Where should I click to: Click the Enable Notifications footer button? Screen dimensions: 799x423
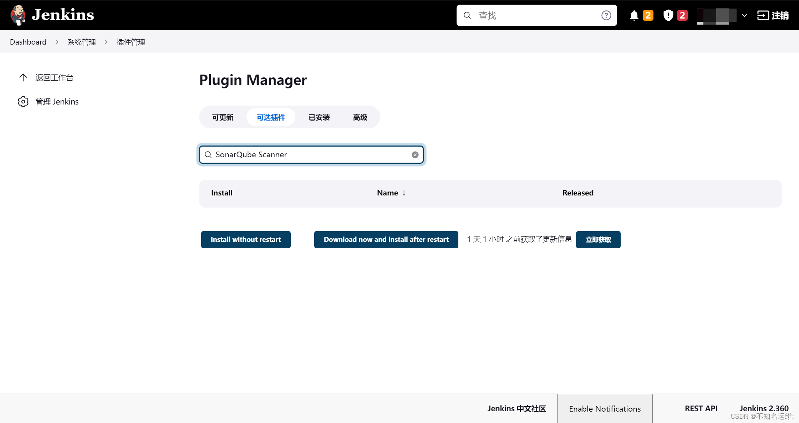605,408
